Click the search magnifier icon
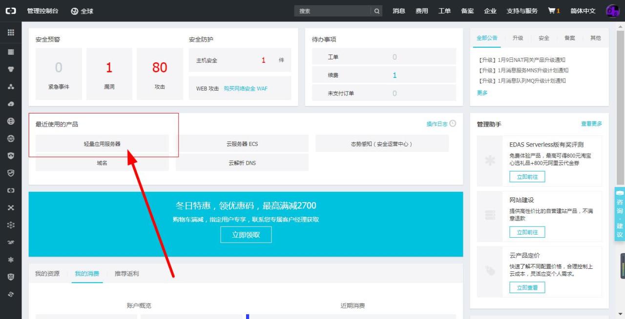The image size is (625, 319). pos(376,11)
